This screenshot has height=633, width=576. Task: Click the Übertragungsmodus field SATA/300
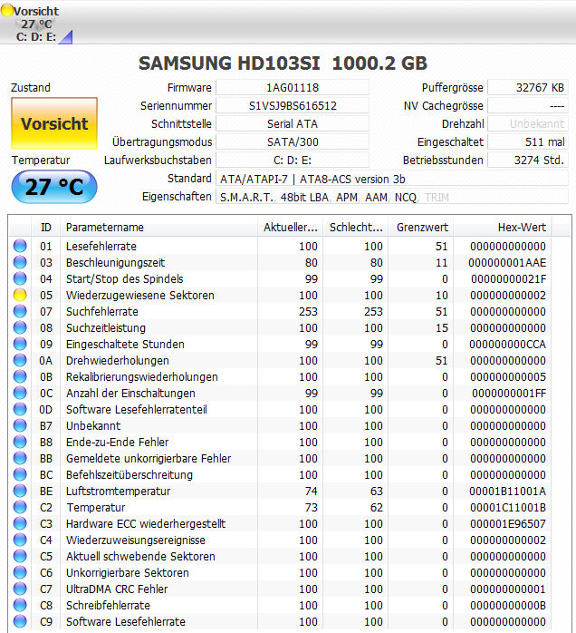(293, 142)
